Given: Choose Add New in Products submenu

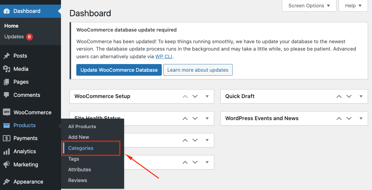Looking at the screenshot, I should pyautogui.click(x=79, y=137).
